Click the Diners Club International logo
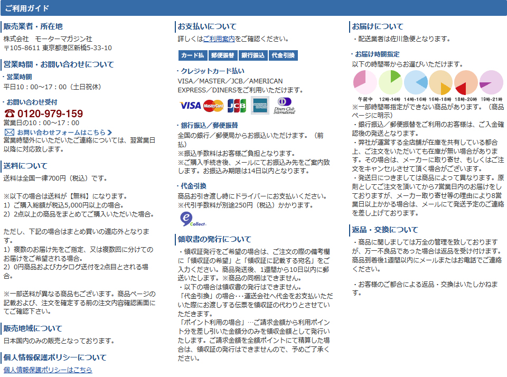The height and width of the screenshot is (377, 507). (285, 106)
